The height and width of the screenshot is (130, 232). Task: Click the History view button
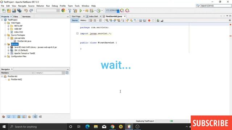(x=83, y=20)
